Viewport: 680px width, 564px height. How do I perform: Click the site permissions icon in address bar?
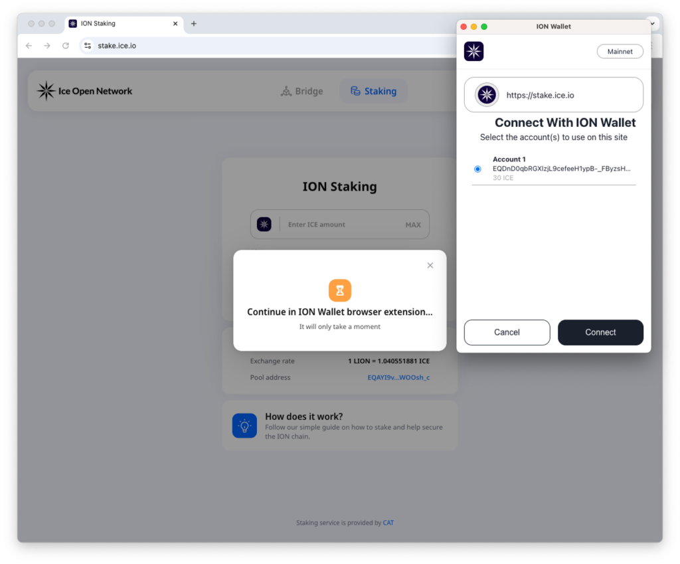click(88, 46)
